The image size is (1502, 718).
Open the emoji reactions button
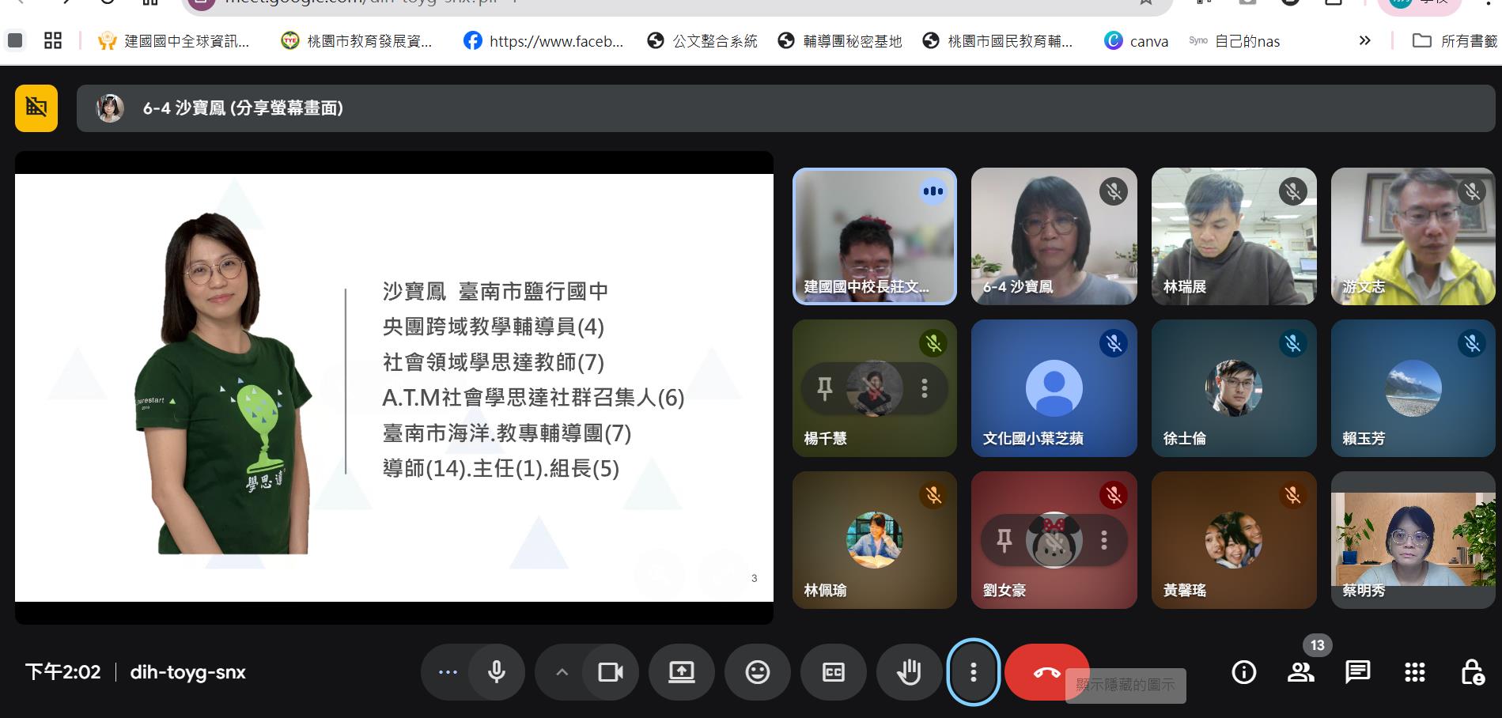click(x=757, y=672)
